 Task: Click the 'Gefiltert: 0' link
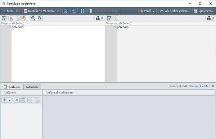click(x=207, y=86)
